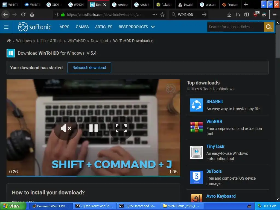Toggle the sidebar view icon
This screenshot has width=280, height=210.
tap(247, 15)
